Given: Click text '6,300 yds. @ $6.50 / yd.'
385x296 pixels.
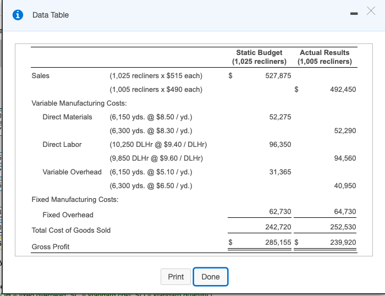Looking at the screenshot, I should (151, 186).
